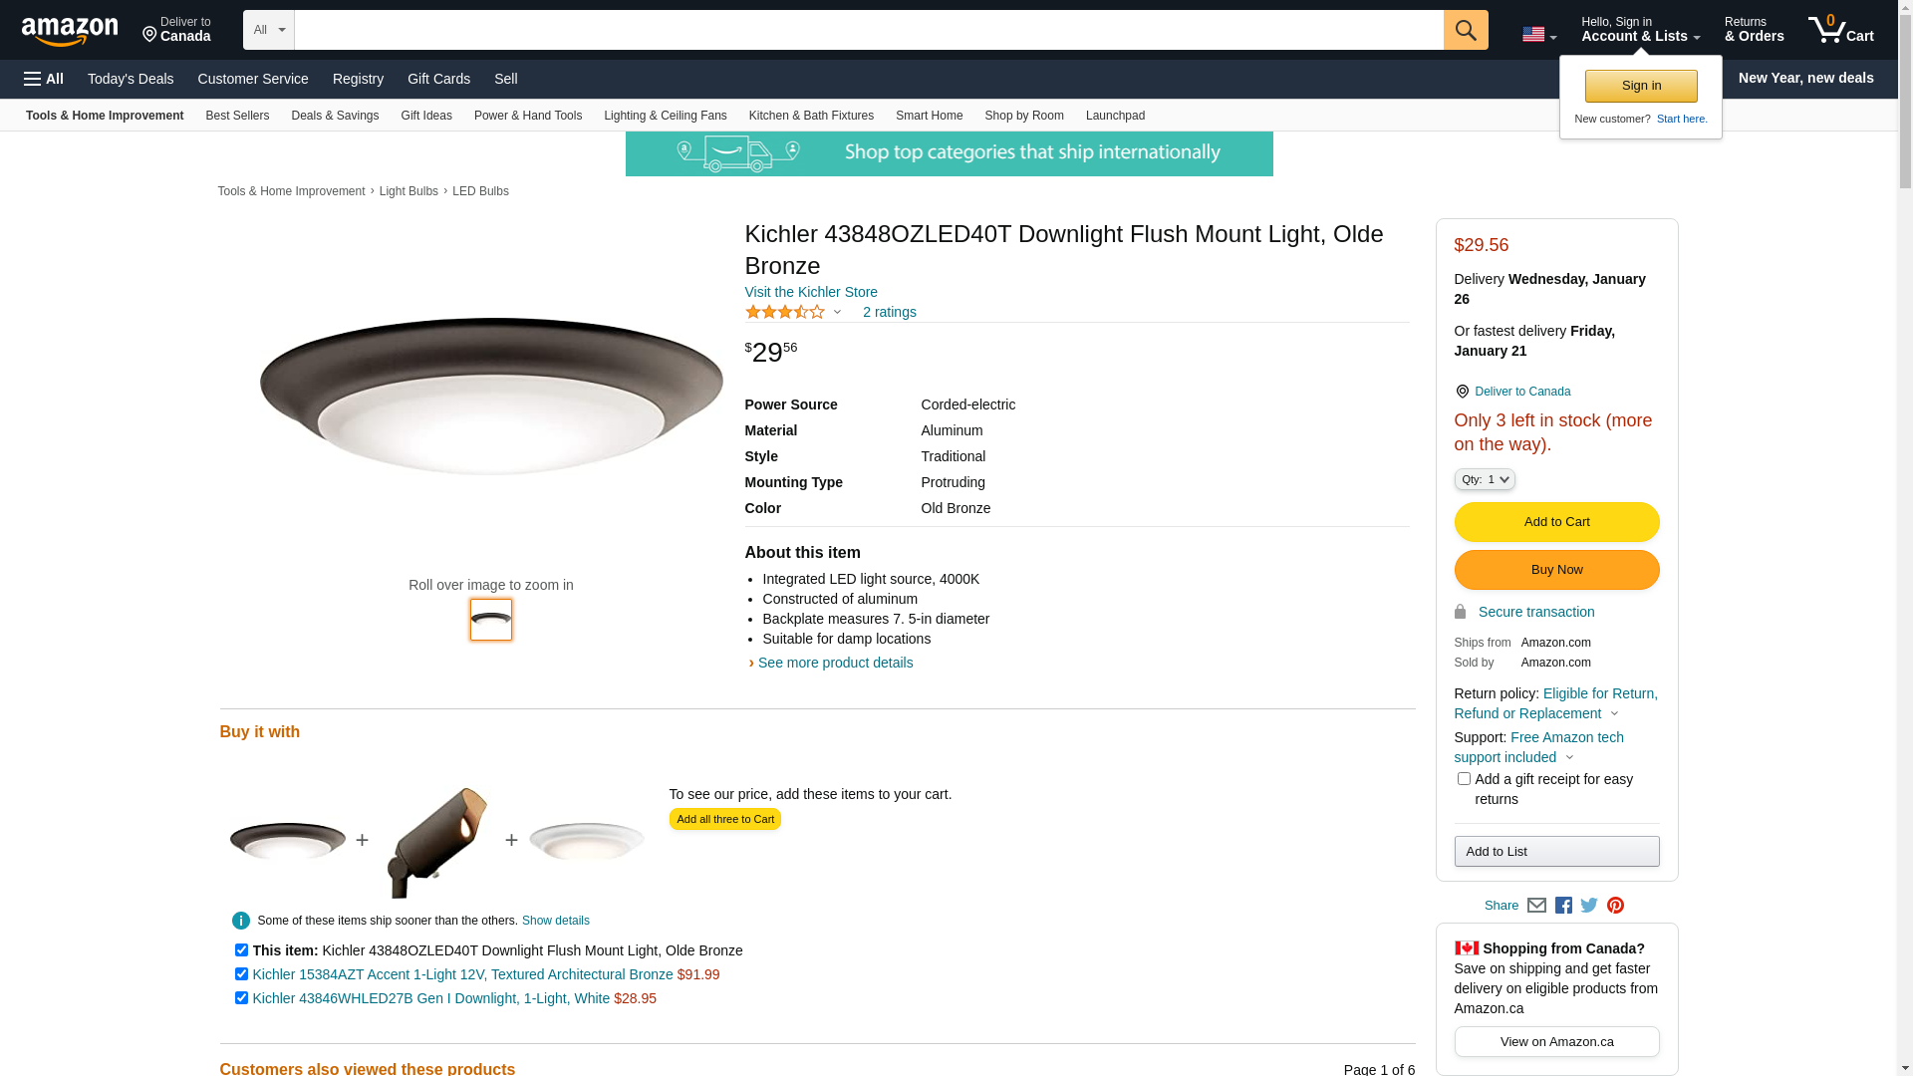1913x1076 pixels.
Task: Select the product image thumbnail
Action: tap(491, 620)
